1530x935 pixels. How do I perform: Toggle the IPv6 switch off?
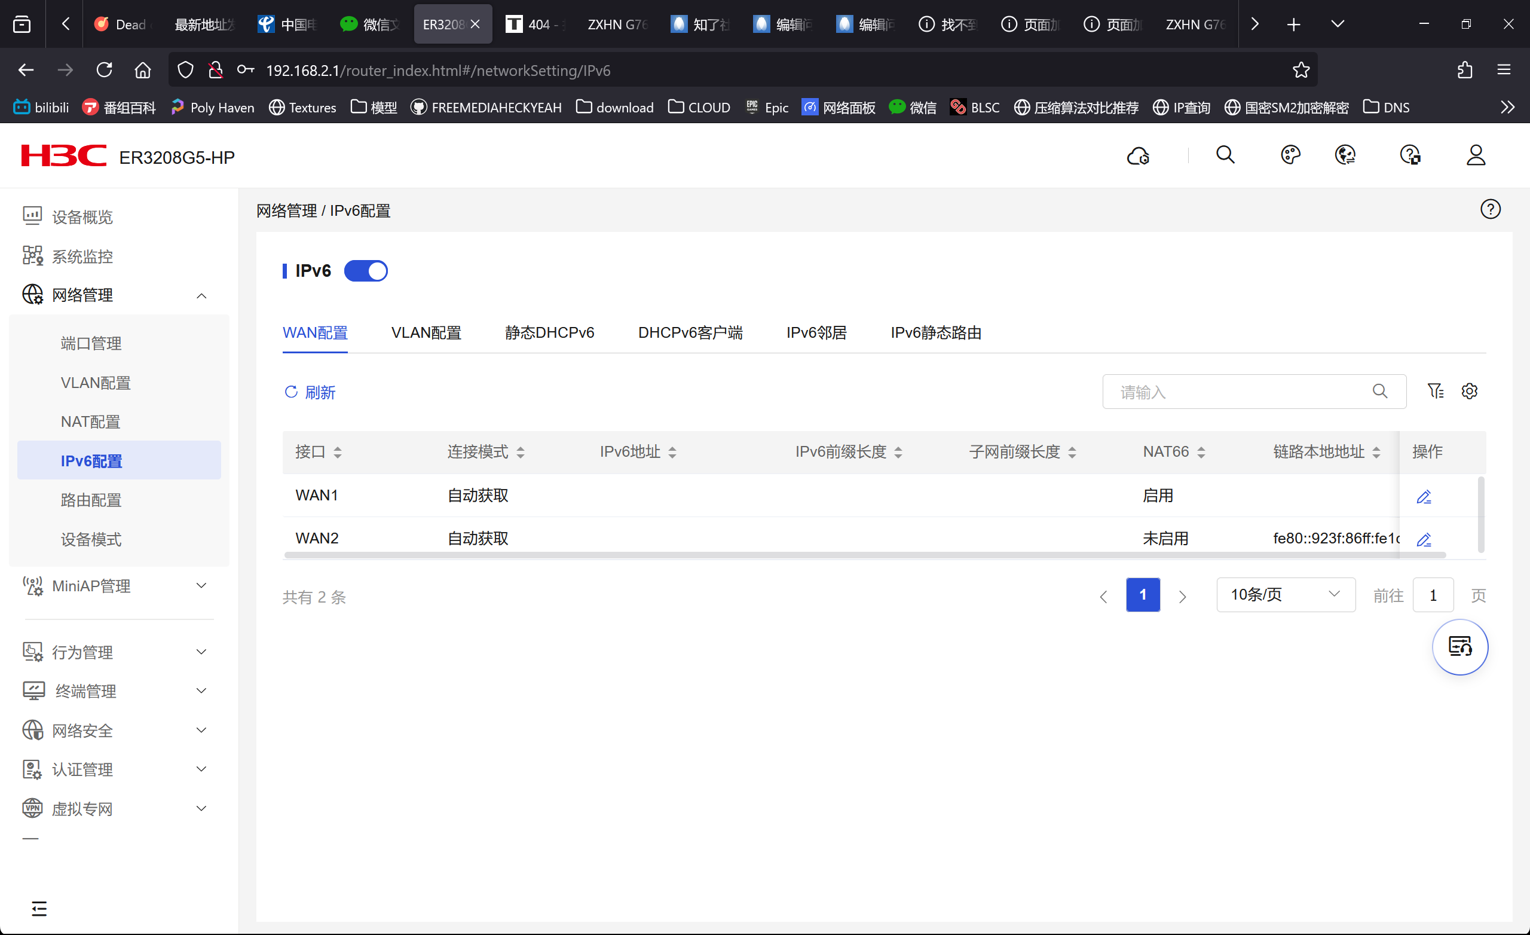[x=366, y=271]
